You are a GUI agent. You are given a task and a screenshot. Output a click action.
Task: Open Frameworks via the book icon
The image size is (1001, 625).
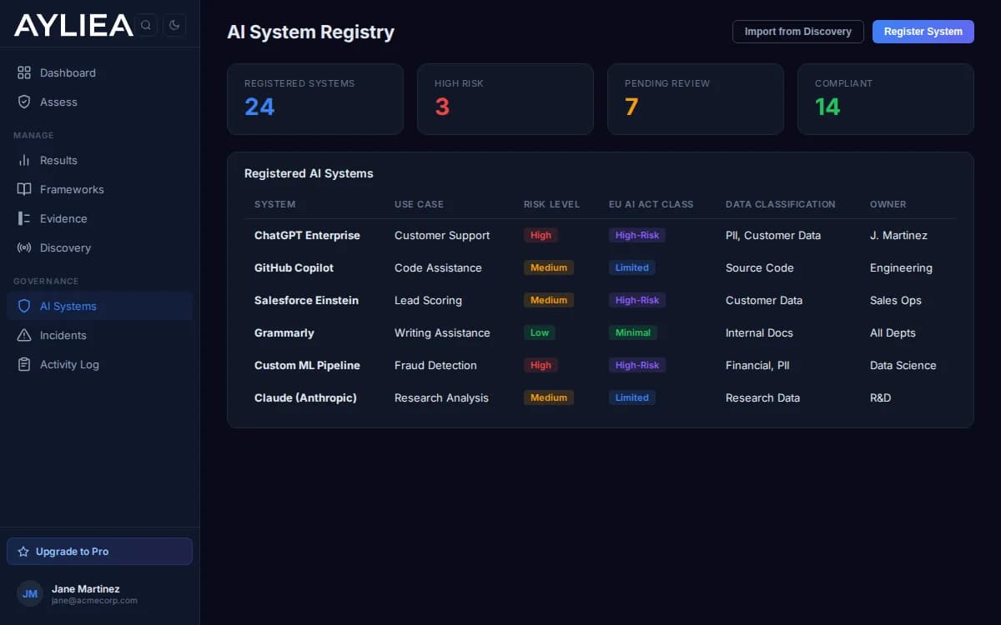coord(24,189)
